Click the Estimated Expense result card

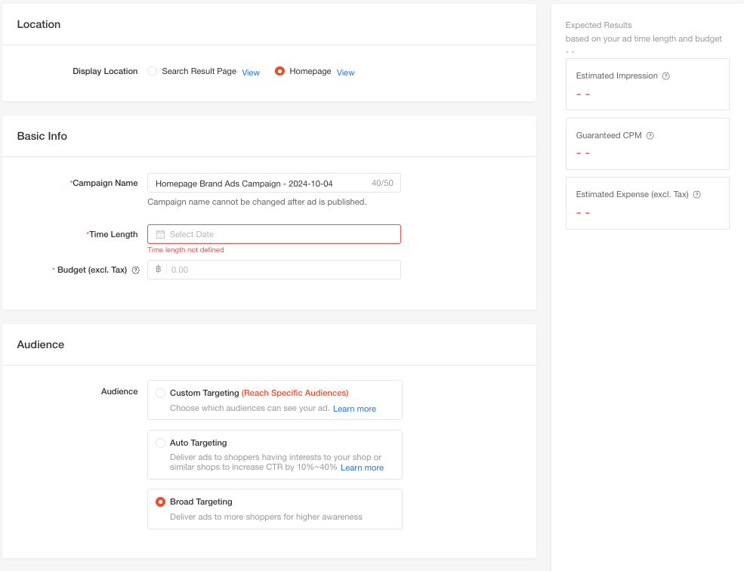pyautogui.click(x=647, y=203)
